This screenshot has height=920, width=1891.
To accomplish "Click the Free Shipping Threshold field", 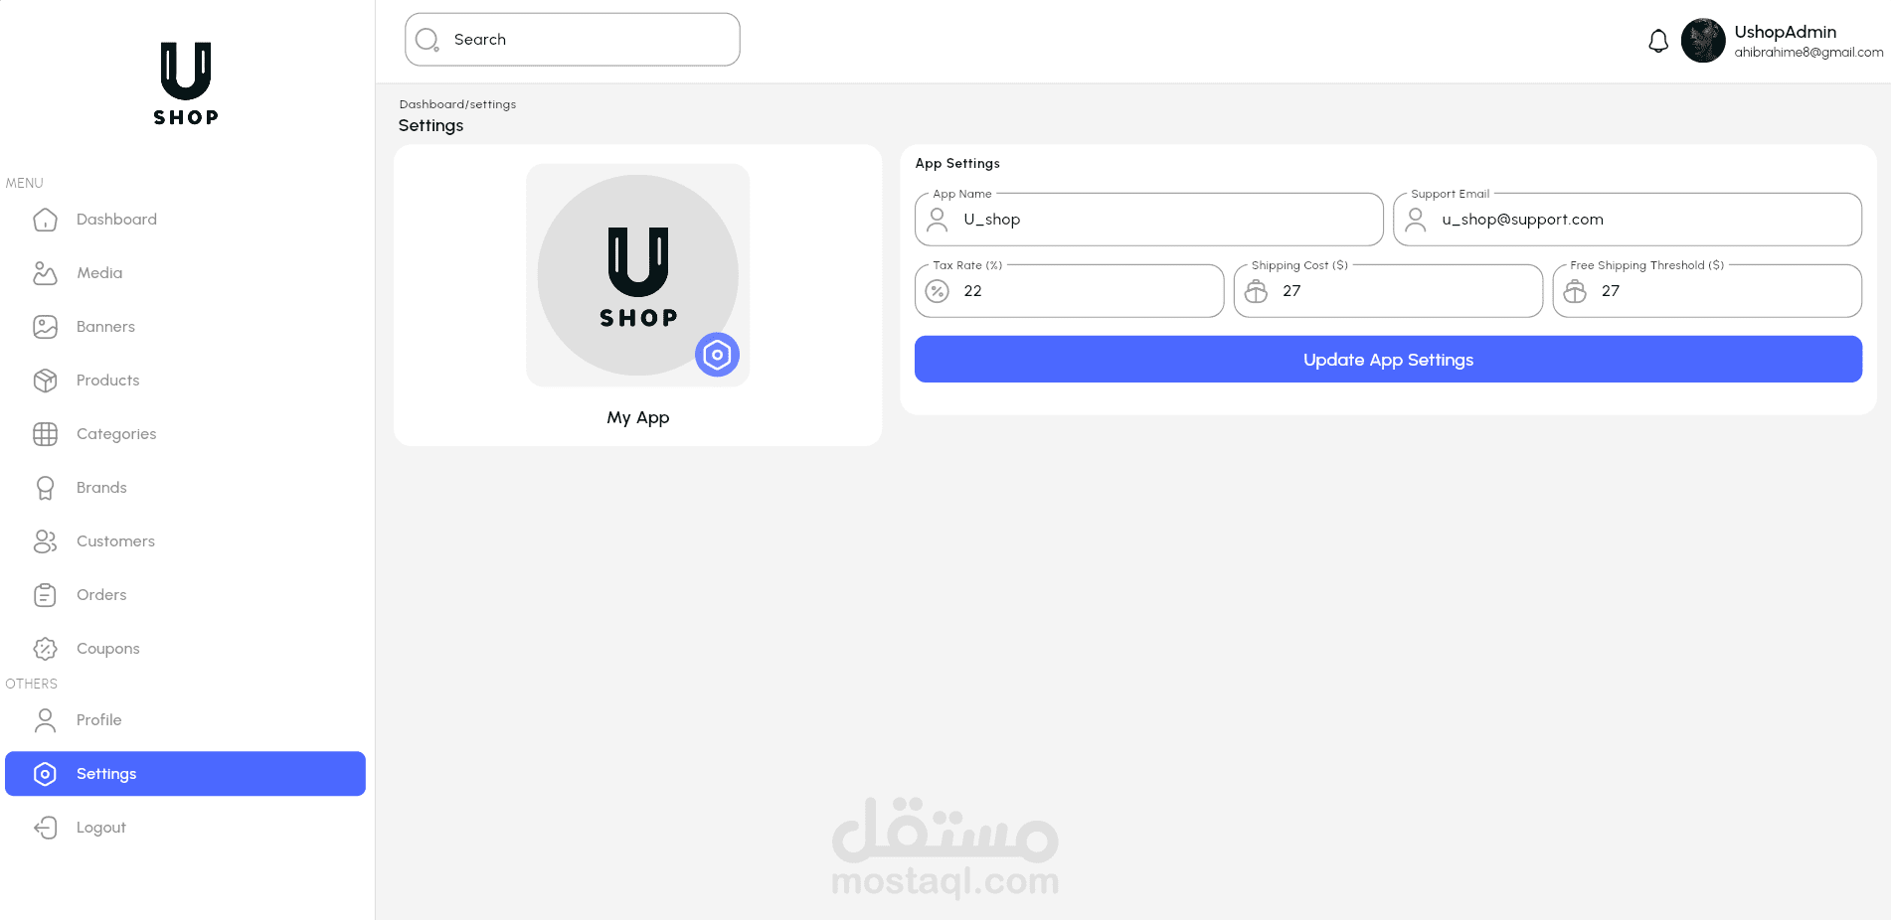I will [1707, 291].
